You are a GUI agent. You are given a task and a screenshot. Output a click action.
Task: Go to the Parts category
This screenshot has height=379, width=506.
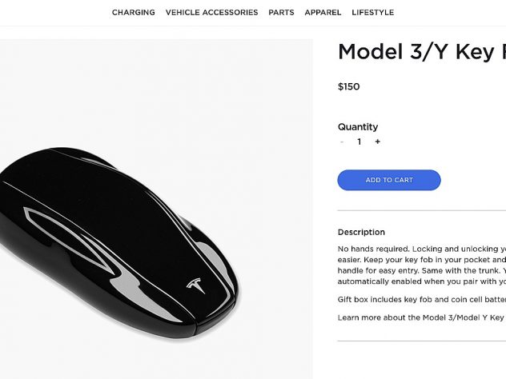tap(281, 13)
